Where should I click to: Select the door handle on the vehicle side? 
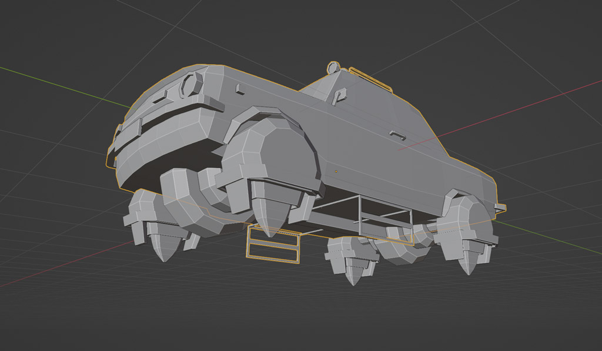[397, 135]
